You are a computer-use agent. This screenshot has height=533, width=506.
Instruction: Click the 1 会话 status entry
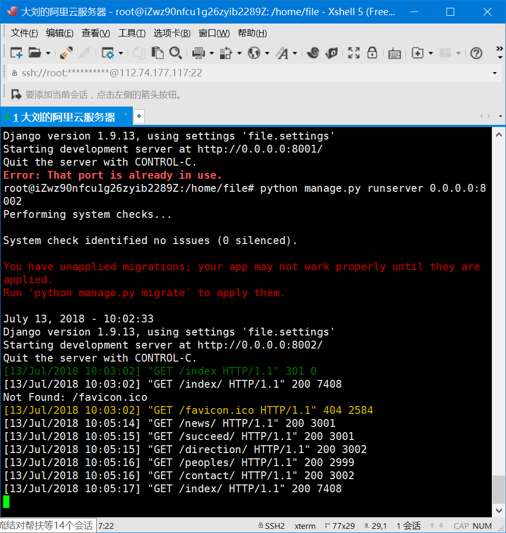coord(408,526)
